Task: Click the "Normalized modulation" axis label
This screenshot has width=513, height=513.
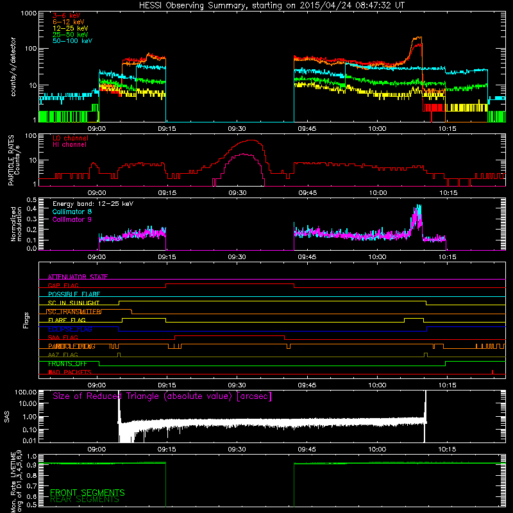Action: [16, 224]
